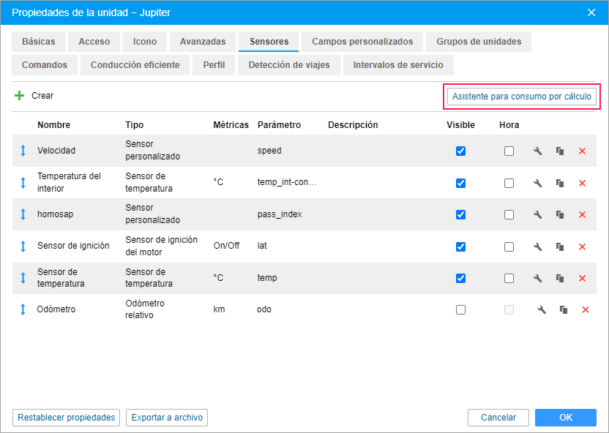Delete the Odómetro sensor
Screen dimensions: 609x433
pyautogui.click(x=585, y=310)
